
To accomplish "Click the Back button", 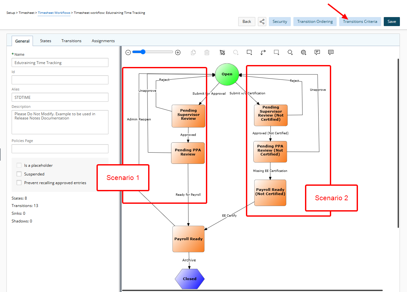I will pyautogui.click(x=247, y=22).
